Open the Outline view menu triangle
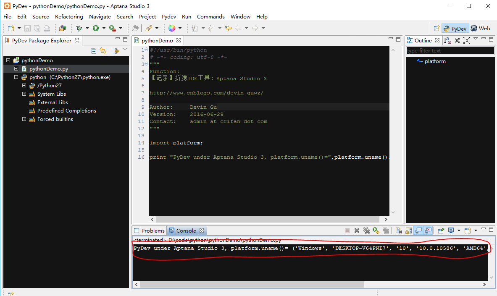The height and width of the screenshot is (296, 497). point(476,39)
